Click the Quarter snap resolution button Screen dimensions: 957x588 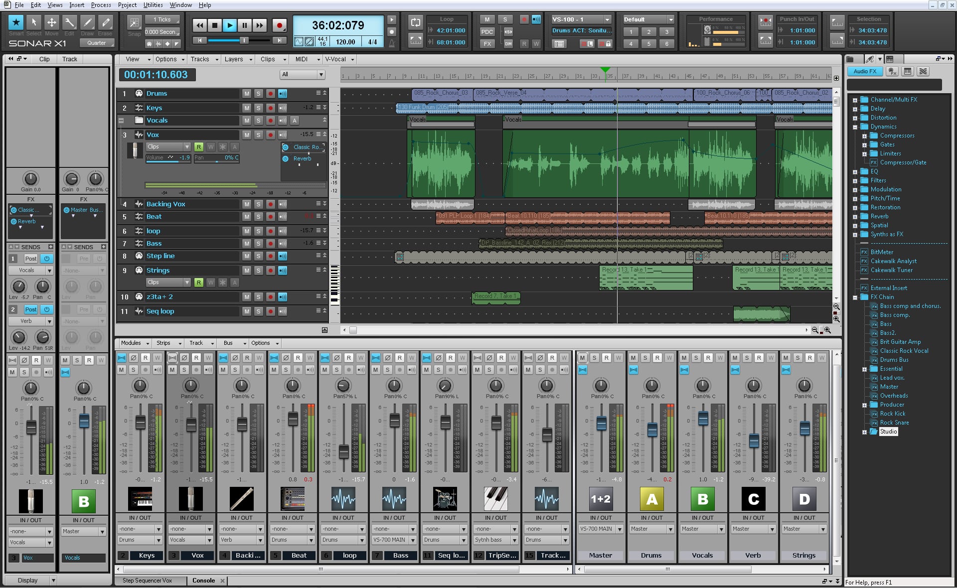[97, 43]
